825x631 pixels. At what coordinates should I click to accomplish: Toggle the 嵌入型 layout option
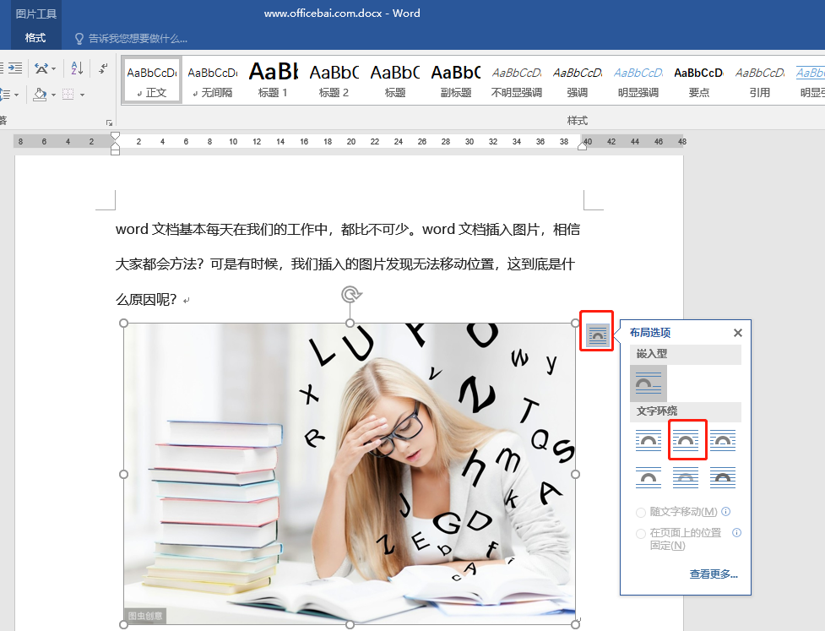click(649, 383)
